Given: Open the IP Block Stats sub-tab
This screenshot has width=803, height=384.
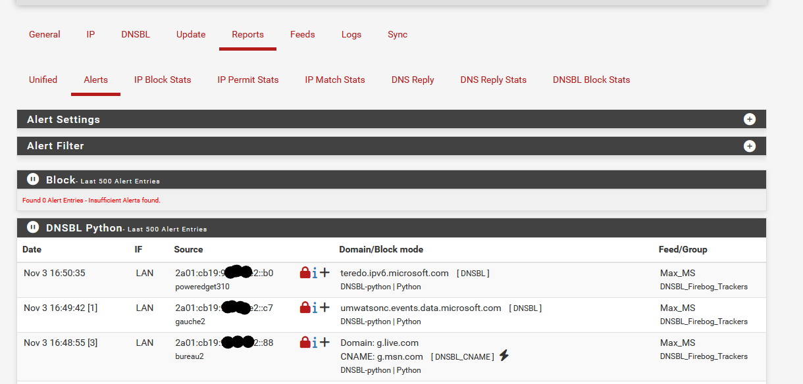Looking at the screenshot, I should click(163, 80).
